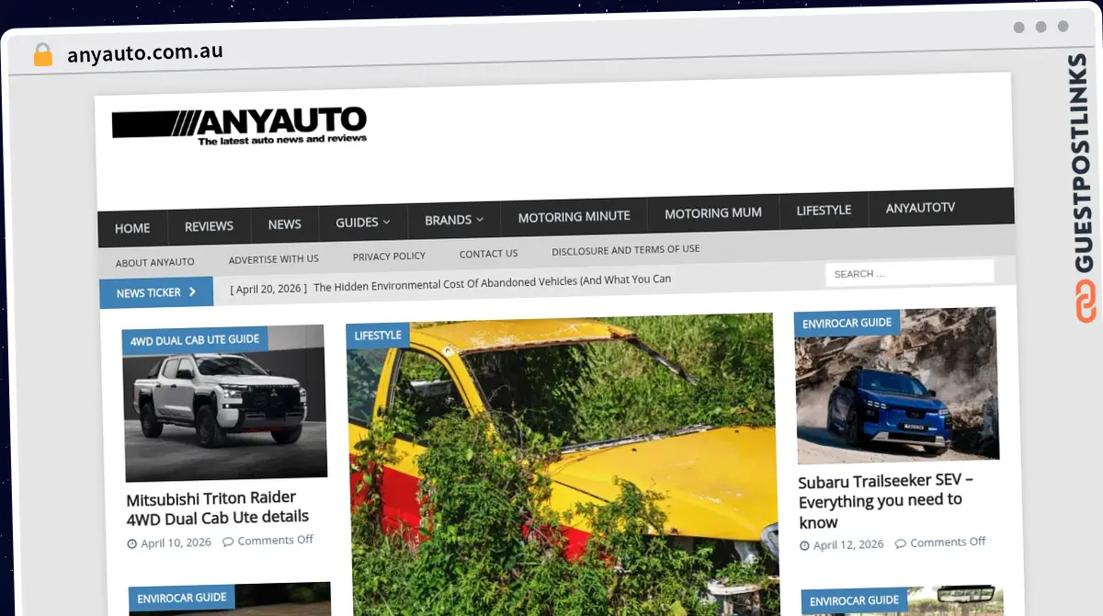
Task: Expand the Guides dropdown menu
Action: [x=362, y=222]
